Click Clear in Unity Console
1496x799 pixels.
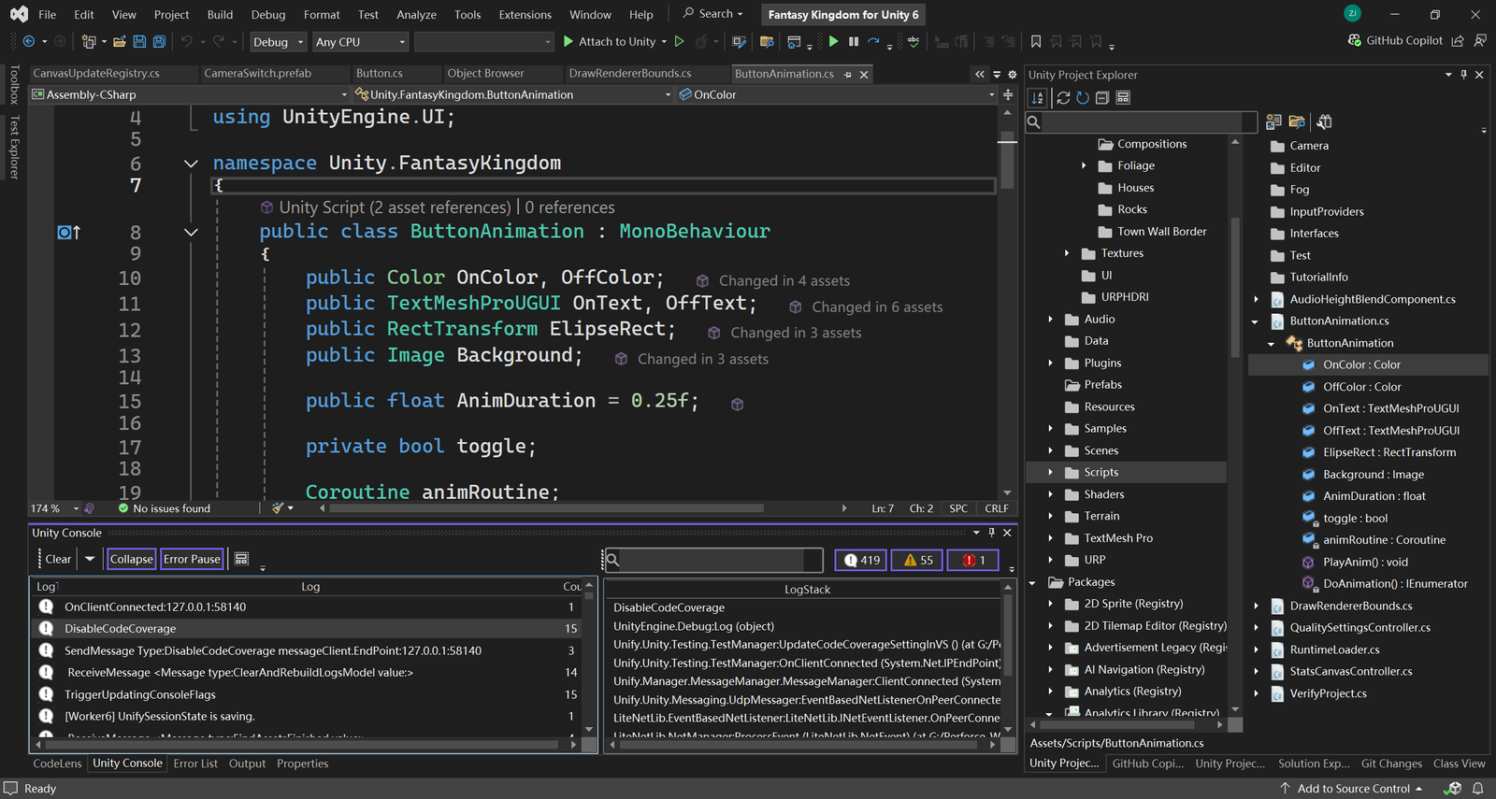[x=58, y=559]
